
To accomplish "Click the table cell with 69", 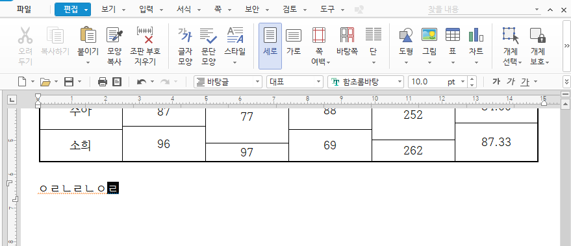I will pyautogui.click(x=330, y=145).
